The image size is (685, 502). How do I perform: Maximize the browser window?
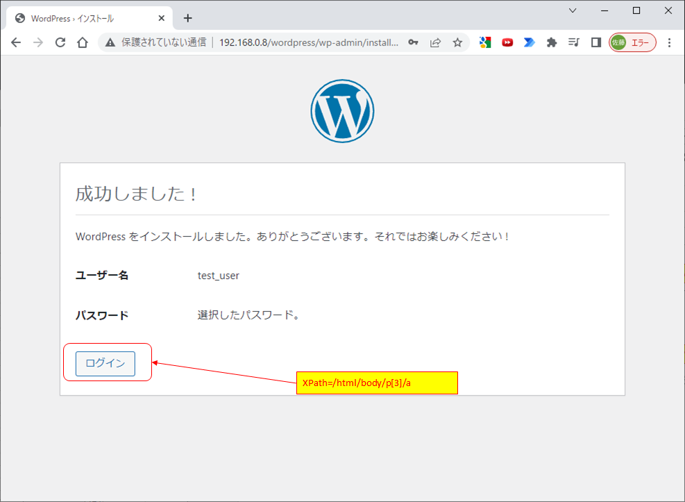point(636,10)
